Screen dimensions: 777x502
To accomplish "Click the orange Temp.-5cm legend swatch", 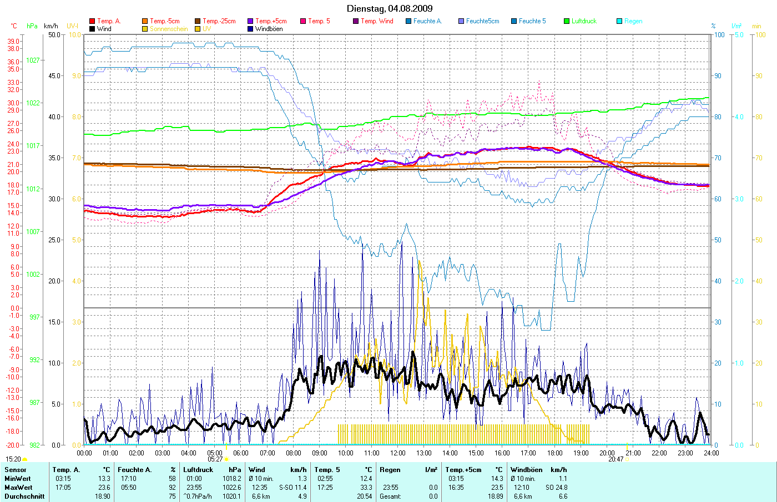I will tap(145, 21).
